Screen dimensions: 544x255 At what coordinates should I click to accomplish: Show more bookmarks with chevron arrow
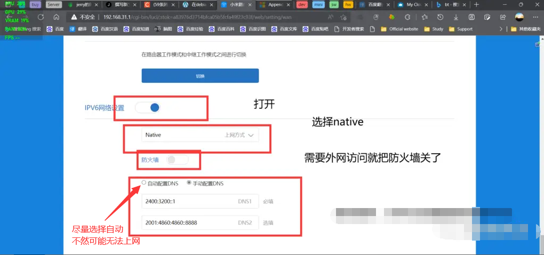click(501, 29)
